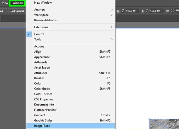Click the Edit Original button
This screenshot has width=179, height=129.
coord(17,11)
